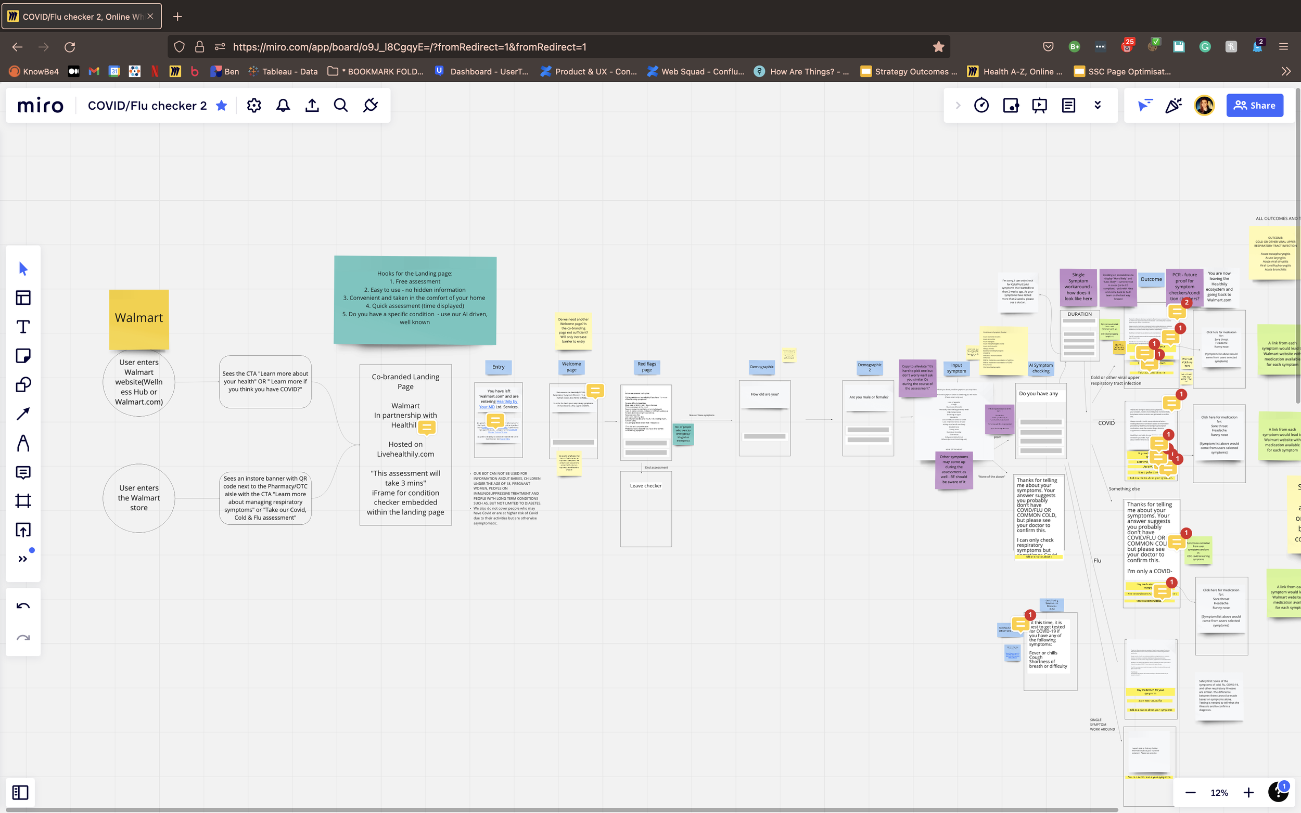Select the Shapes tool
This screenshot has height=813, width=1301.
pyautogui.click(x=22, y=385)
